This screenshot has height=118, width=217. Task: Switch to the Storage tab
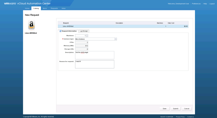coord(84,31)
